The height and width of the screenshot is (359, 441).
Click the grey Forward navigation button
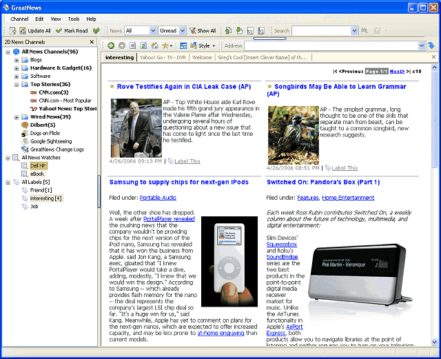tap(122, 45)
